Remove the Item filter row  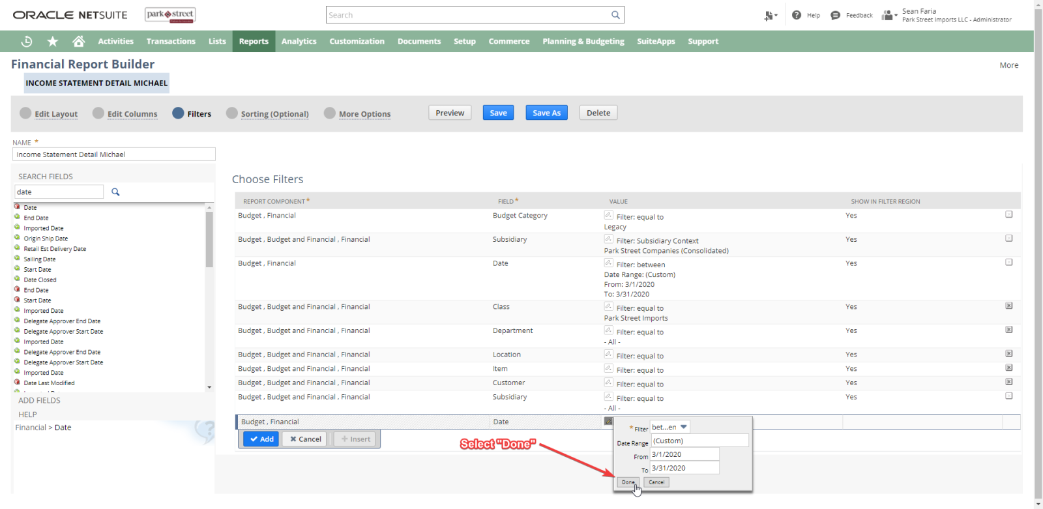(1008, 368)
